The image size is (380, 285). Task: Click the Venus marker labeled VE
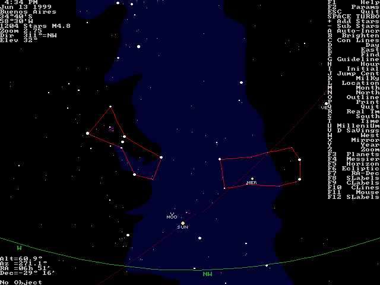326,104
